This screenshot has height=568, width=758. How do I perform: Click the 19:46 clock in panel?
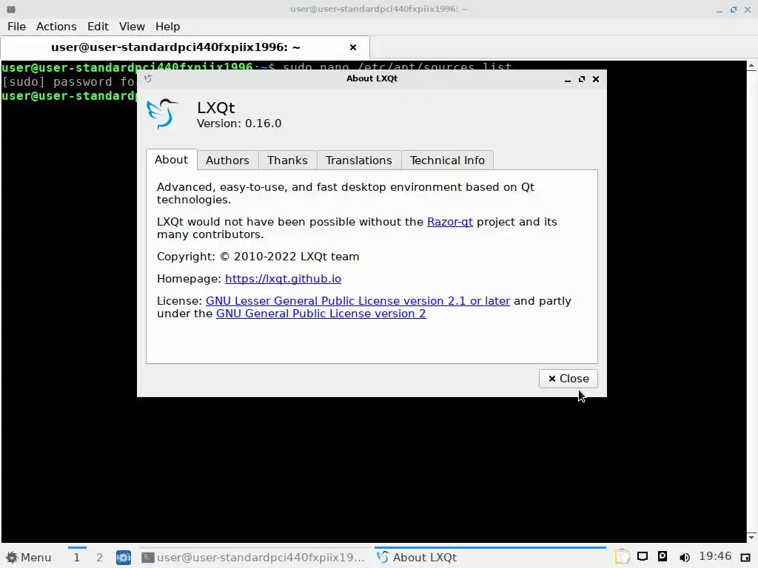pyautogui.click(x=715, y=556)
